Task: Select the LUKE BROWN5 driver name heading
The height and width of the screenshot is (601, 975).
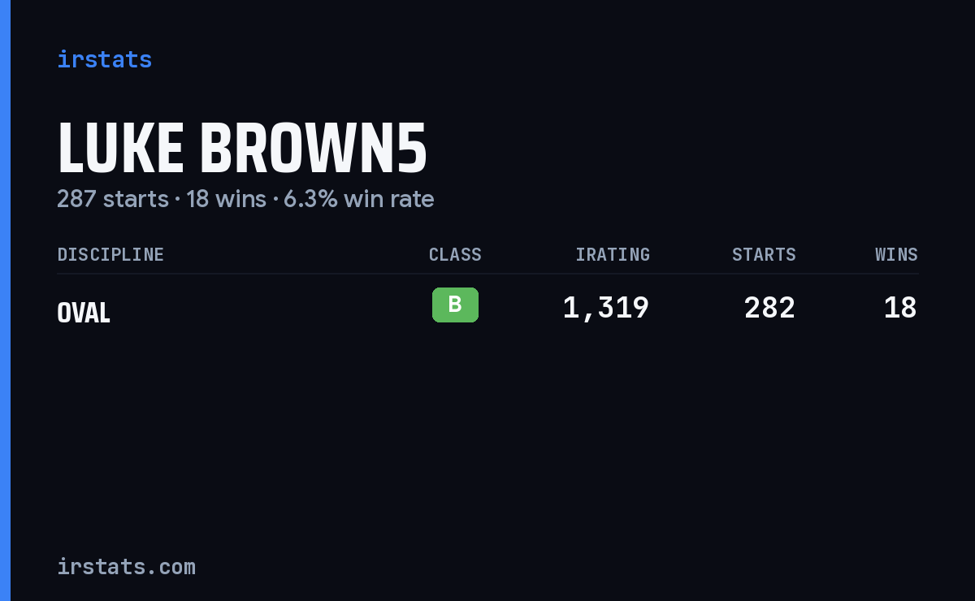Action: pyautogui.click(x=242, y=149)
